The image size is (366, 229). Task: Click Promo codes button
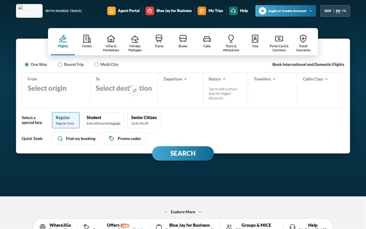125,139
